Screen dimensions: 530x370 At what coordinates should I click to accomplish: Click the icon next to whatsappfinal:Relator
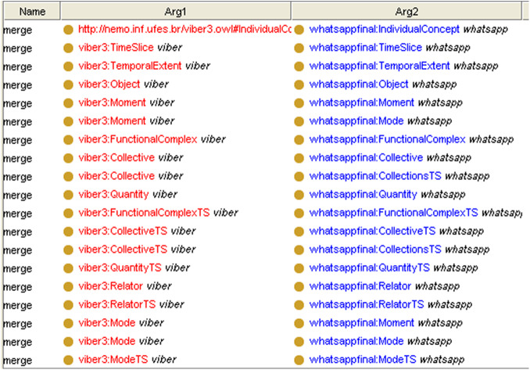(299, 286)
